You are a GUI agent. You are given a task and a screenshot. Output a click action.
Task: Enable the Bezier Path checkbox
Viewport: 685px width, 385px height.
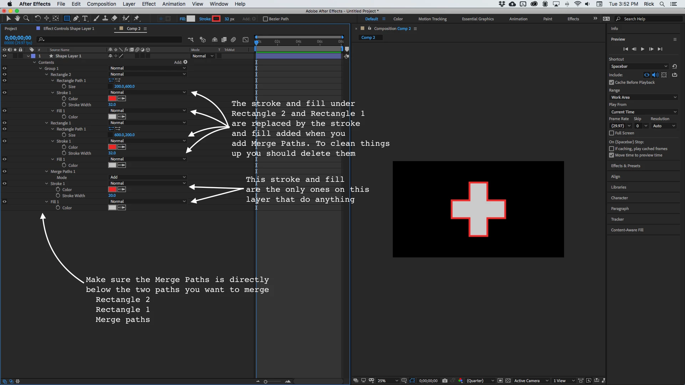(x=265, y=19)
